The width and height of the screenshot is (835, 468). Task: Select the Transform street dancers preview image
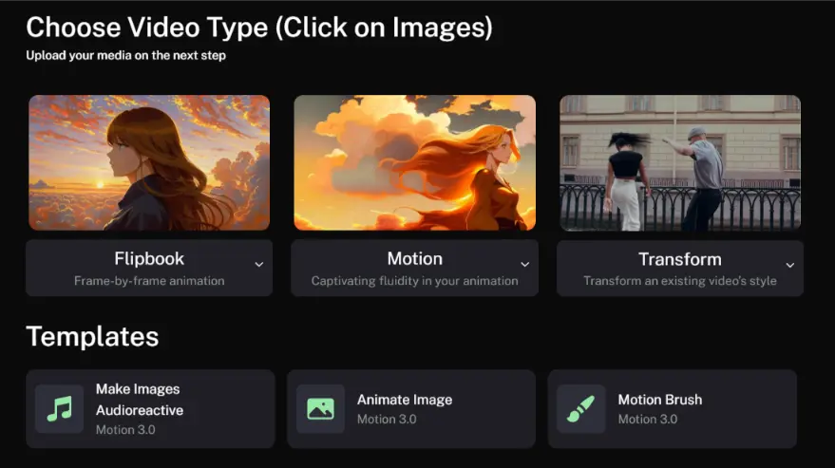[x=679, y=162]
